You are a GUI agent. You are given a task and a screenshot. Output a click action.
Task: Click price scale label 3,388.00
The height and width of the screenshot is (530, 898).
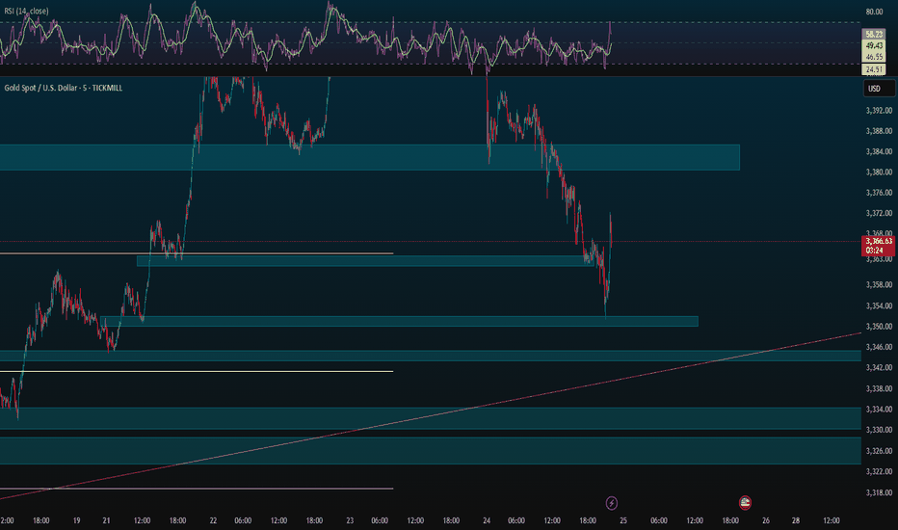(879, 131)
